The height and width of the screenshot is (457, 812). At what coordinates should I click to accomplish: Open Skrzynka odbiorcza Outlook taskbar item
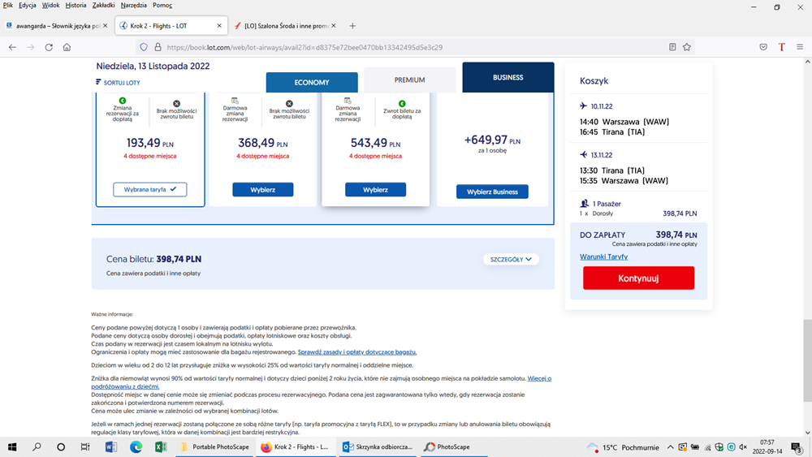point(378,446)
